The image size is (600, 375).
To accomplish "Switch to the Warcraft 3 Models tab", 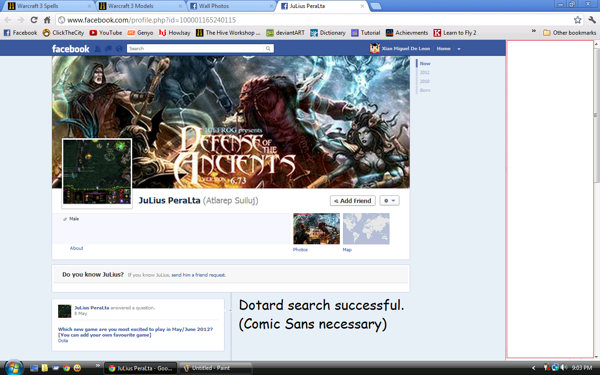I will (x=141, y=6).
